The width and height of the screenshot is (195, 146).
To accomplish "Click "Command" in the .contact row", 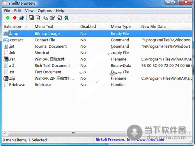I will click(120, 40).
